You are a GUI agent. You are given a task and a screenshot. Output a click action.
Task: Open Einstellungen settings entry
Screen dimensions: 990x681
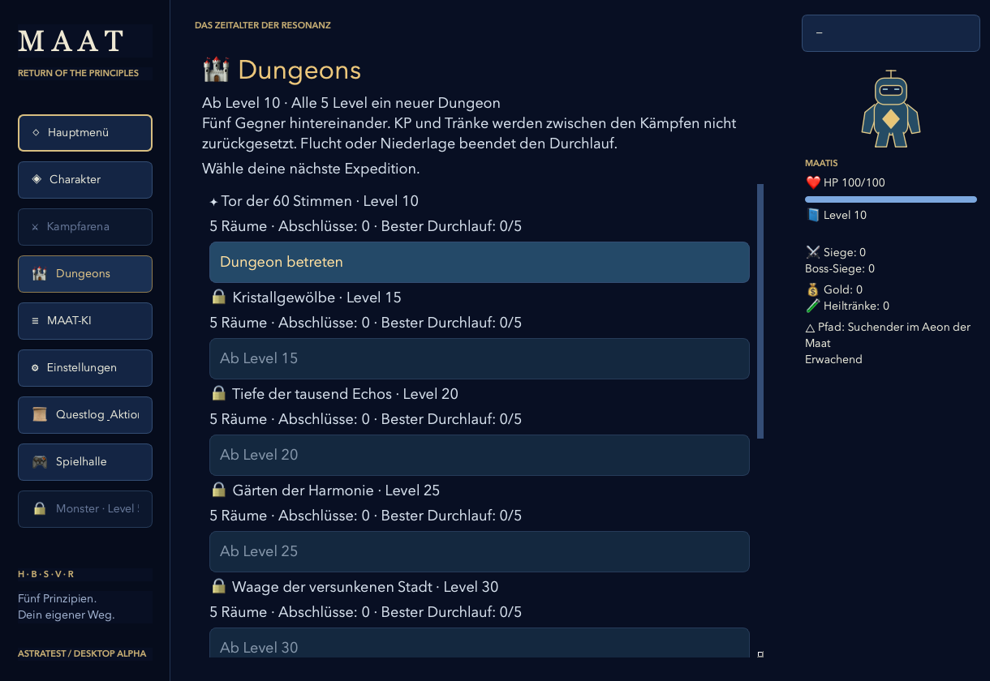click(x=85, y=368)
